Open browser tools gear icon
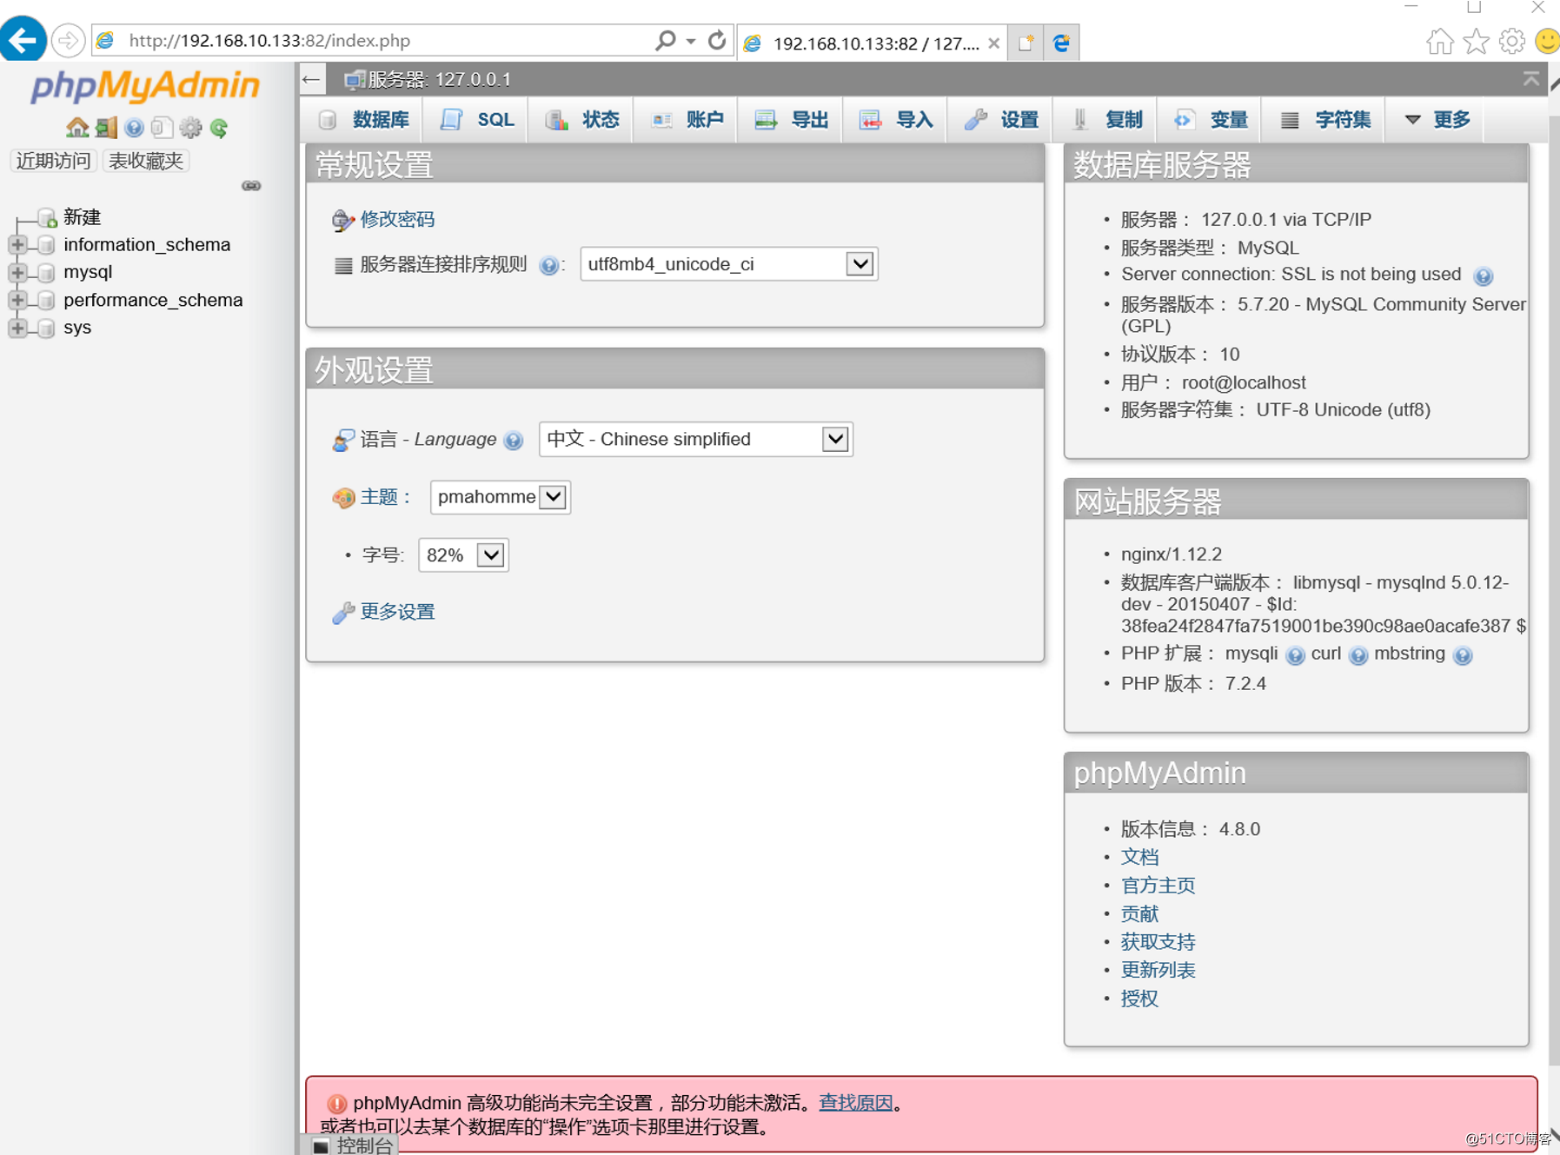Image resolution: width=1560 pixels, height=1155 pixels. click(1512, 41)
